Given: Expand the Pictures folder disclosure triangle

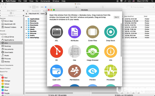Looking at the screenshot, I should click(26, 33).
